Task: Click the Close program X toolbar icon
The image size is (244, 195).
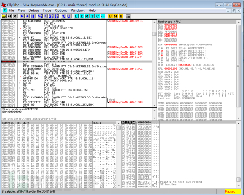Action: click(x=15, y=16)
